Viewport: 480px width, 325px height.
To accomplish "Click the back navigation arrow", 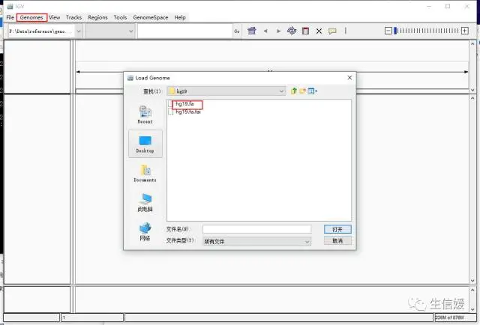I will click(265, 31).
